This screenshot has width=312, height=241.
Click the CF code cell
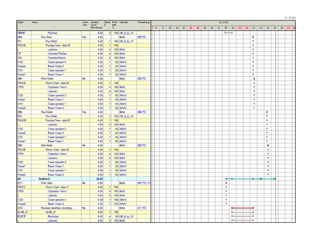point(24,54)
